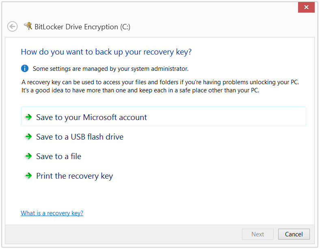Image resolution: width=320 pixels, height=249 pixels.
Task: Cancel the BitLocker setup
Action: 294,234
